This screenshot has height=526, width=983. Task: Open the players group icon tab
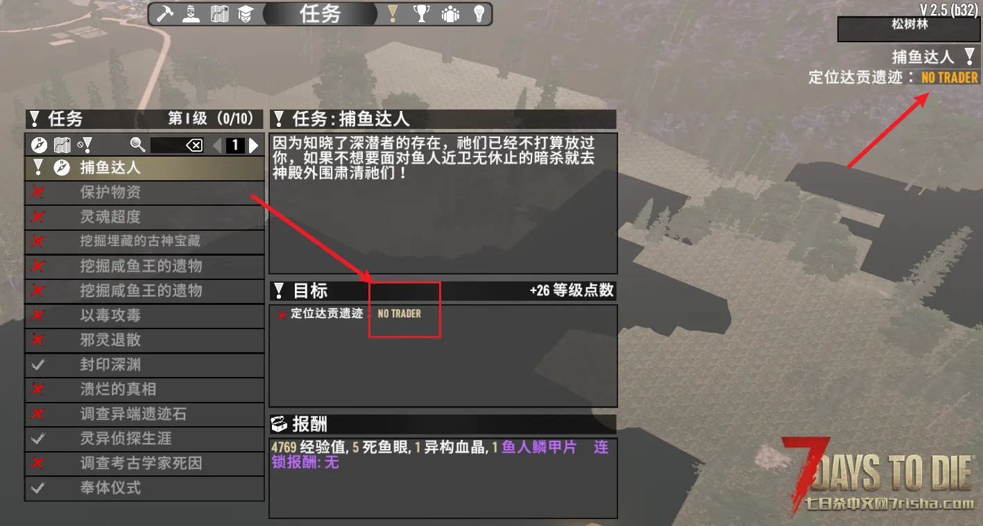450,14
